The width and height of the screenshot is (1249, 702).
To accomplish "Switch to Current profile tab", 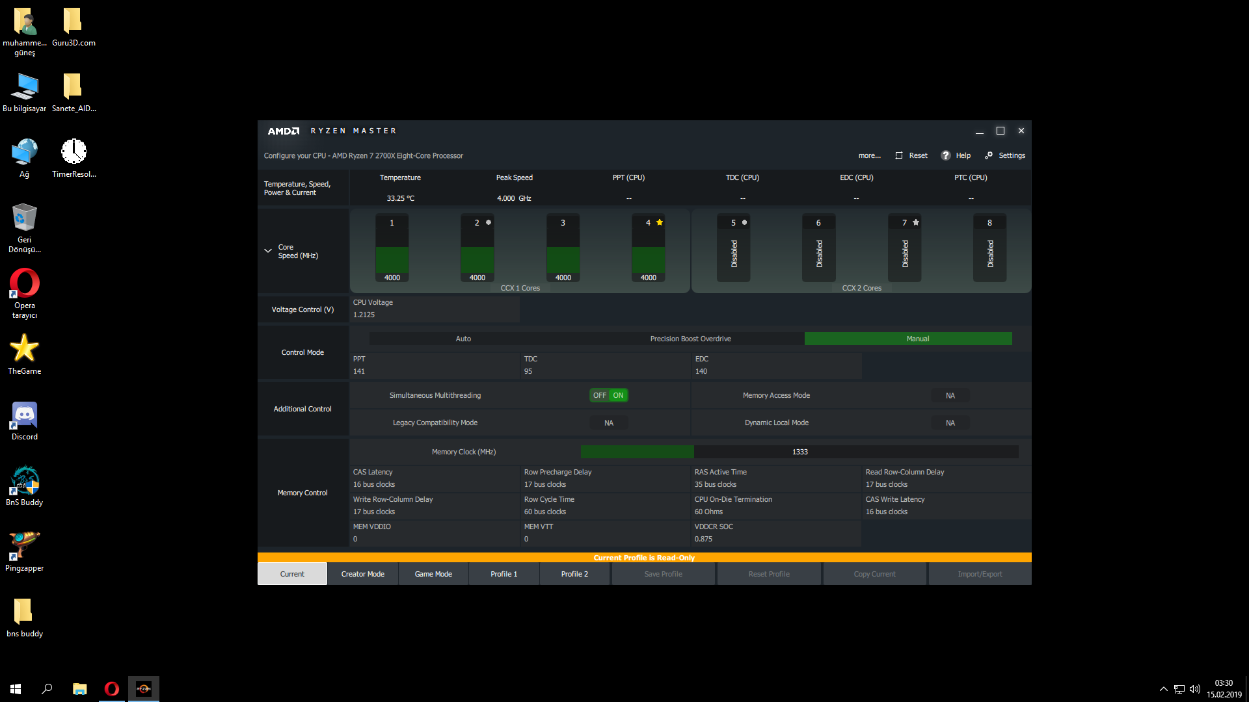I will coord(292,574).
